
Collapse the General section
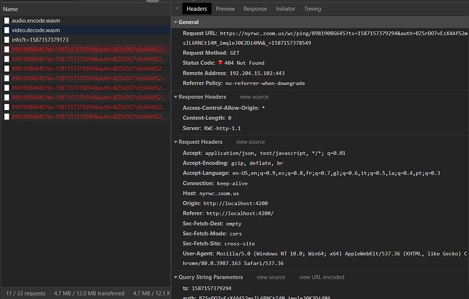pos(176,22)
